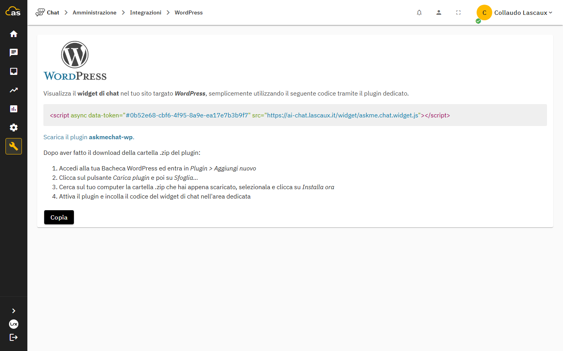Click the logout icon in sidebar
The width and height of the screenshot is (563, 351).
coord(14,337)
